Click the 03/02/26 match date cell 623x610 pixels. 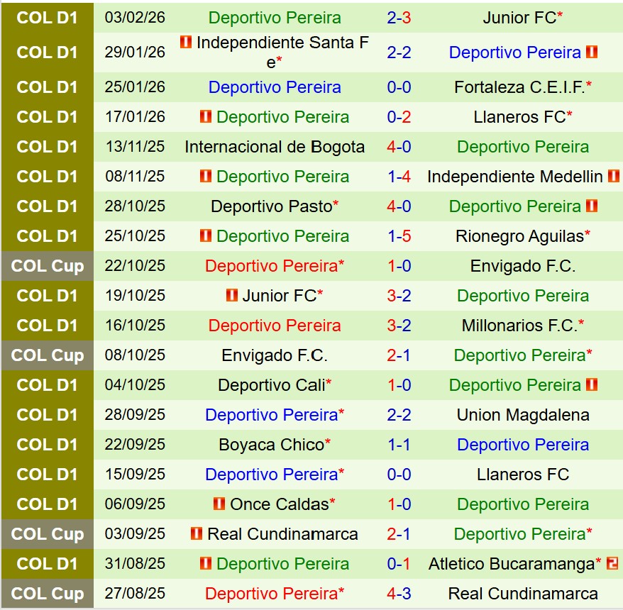coord(135,18)
